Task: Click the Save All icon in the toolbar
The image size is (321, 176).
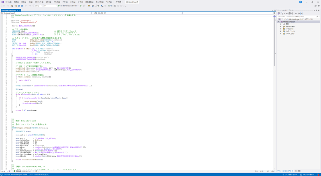Action: point(22,6)
